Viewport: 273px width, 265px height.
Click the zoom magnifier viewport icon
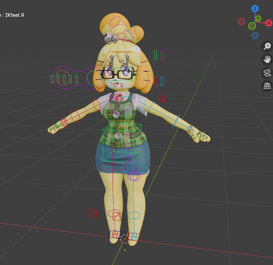tap(267, 47)
